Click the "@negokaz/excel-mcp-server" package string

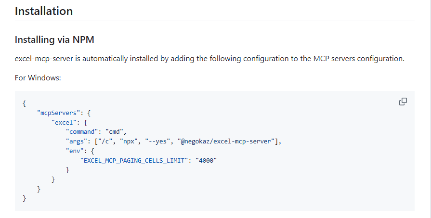(x=228, y=141)
